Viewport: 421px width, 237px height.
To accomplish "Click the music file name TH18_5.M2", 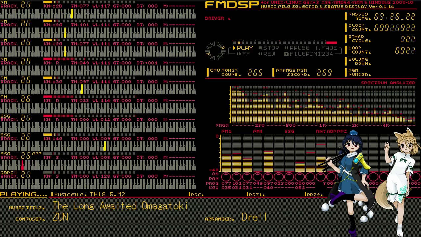I will (x=108, y=194).
